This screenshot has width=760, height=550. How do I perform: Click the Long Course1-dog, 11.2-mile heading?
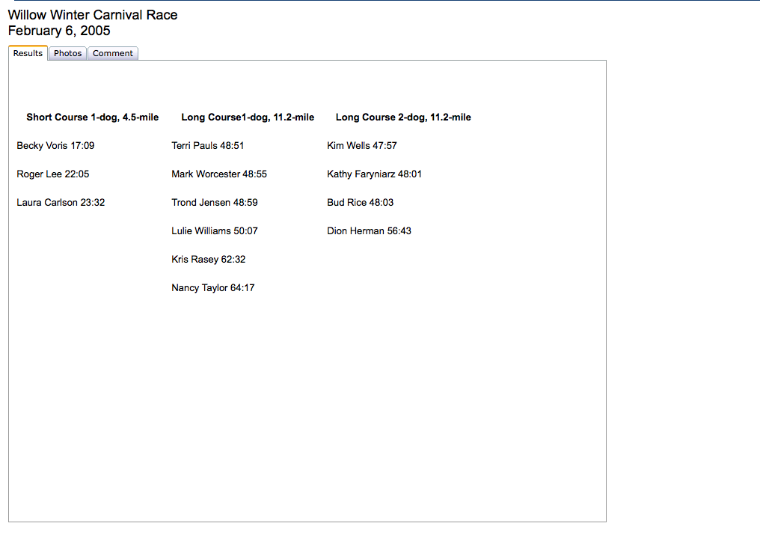pos(248,117)
